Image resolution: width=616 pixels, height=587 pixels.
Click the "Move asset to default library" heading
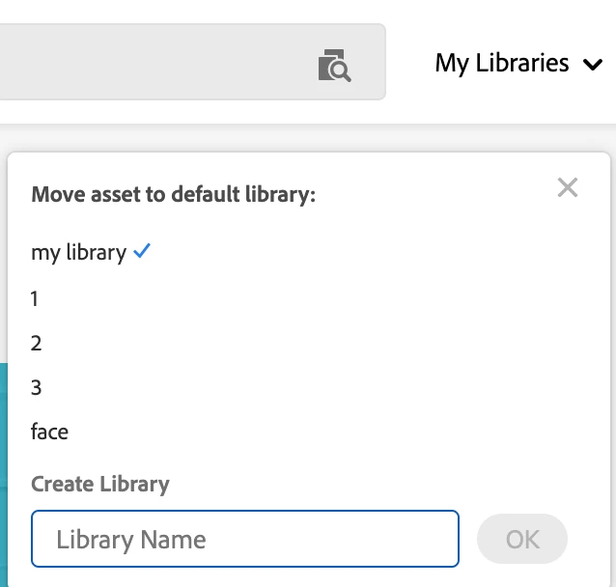point(174,194)
